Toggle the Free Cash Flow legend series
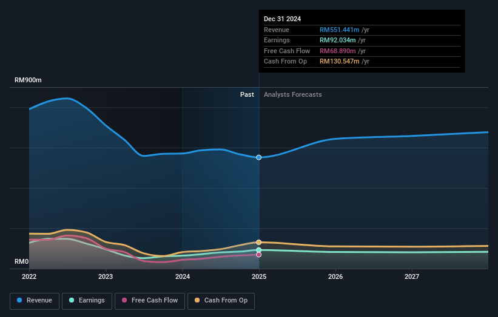Viewport: 498px width, 317px height. pyautogui.click(x=150, y=301)
